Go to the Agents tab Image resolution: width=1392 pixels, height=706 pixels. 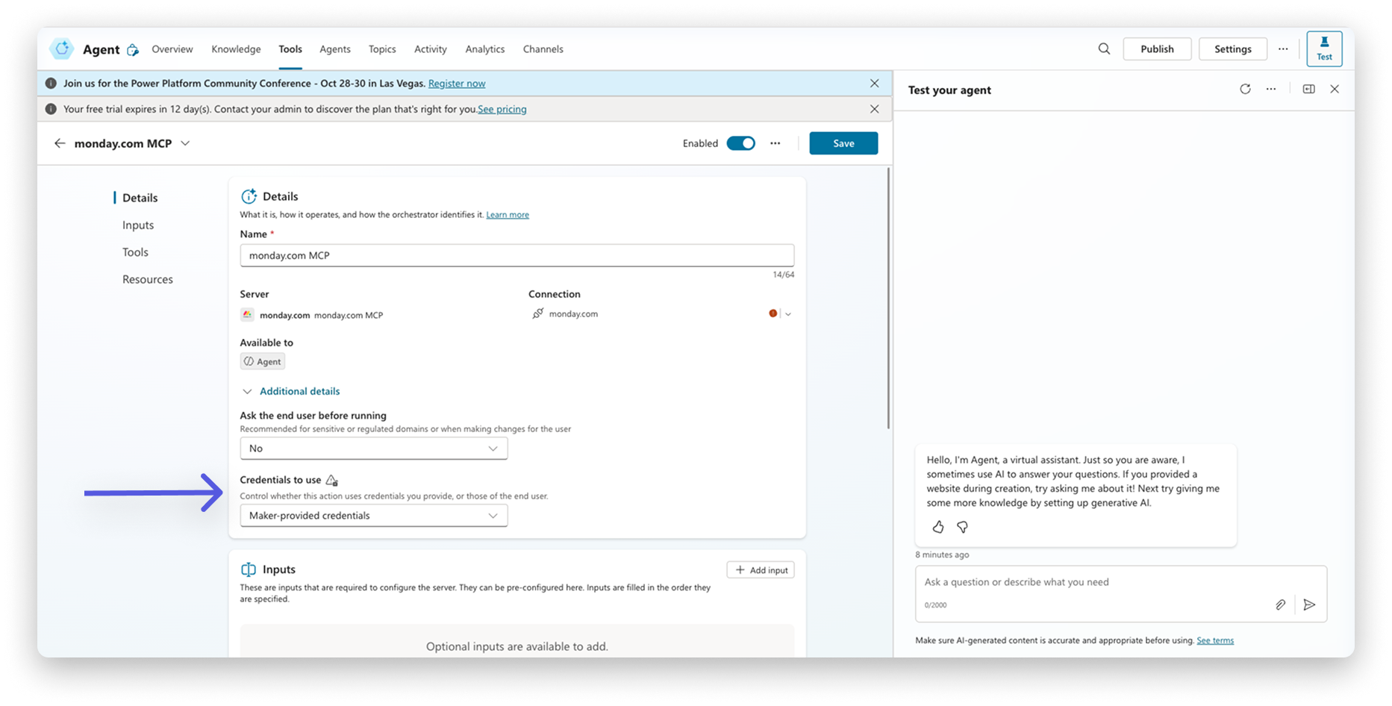point(335,49)
